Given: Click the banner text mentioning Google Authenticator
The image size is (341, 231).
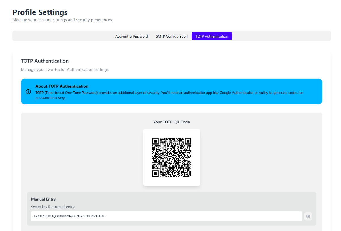Looking at the screenshot, I should 169,93.
